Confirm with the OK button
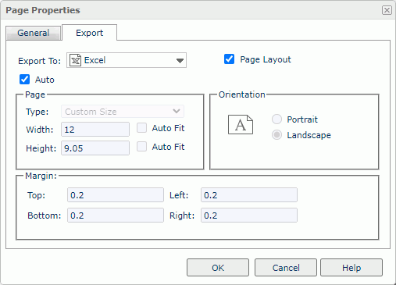This screenshot has width=396, height=285. click(218, 268)
